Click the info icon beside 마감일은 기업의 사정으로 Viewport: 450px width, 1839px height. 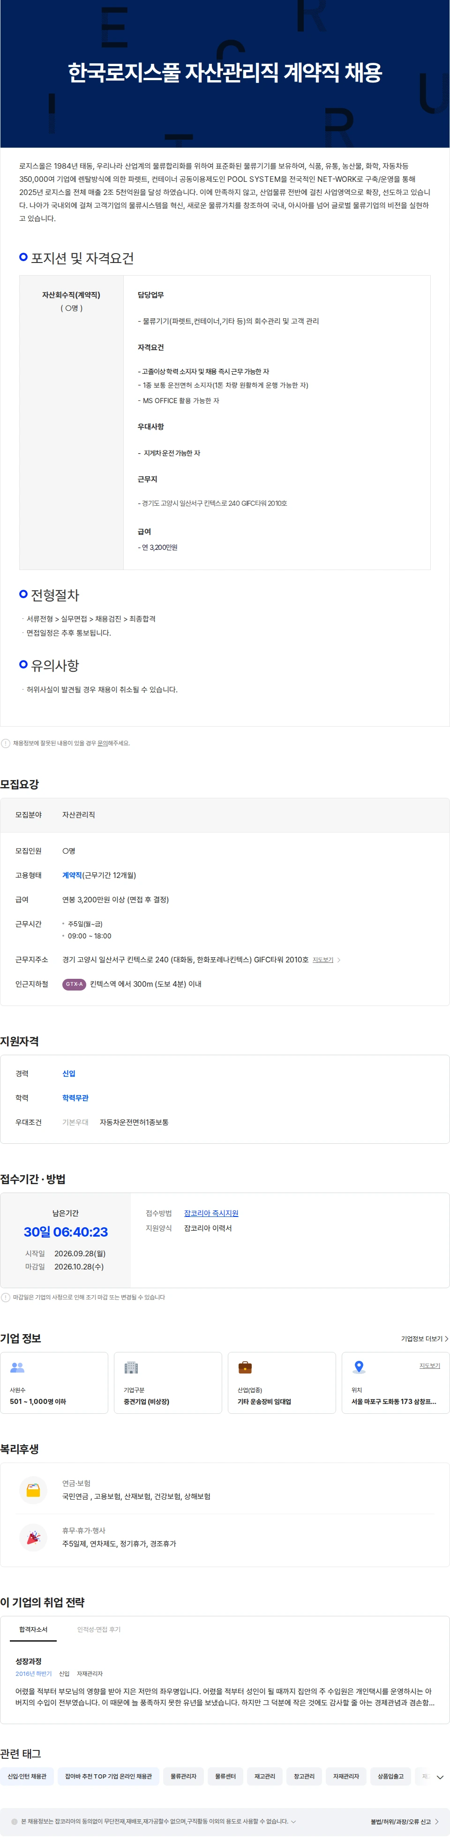6,1297
